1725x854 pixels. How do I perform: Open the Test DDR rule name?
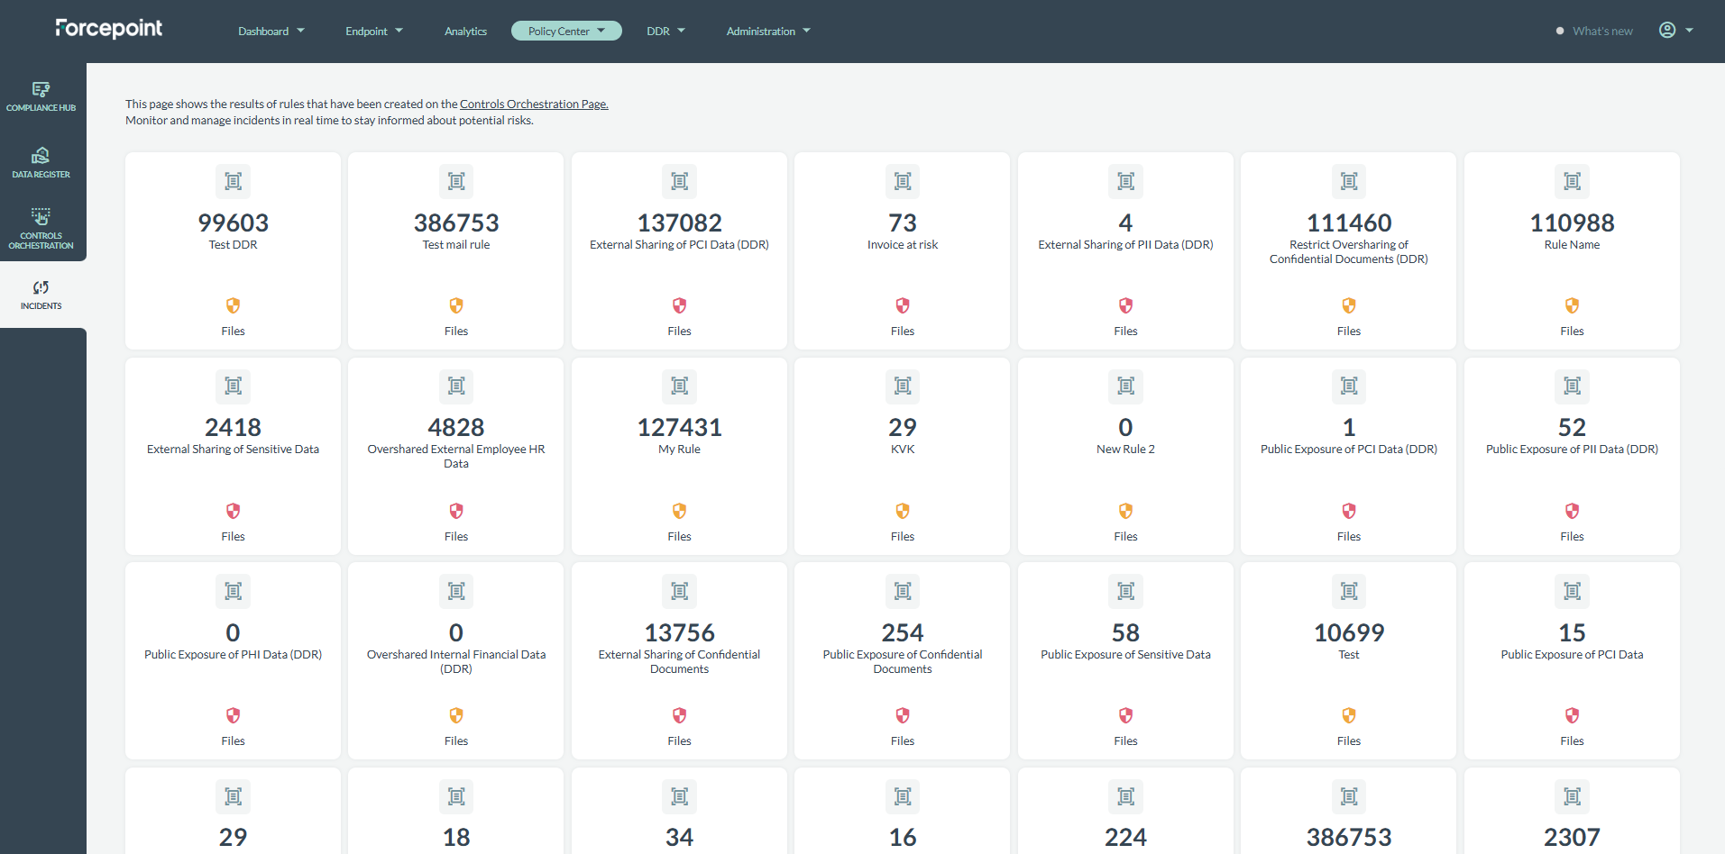(234, 244)
